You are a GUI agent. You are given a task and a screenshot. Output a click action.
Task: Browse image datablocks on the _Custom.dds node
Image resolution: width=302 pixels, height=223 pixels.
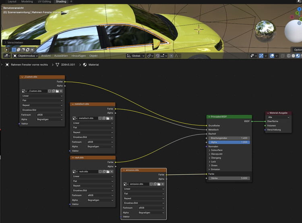(x=25, y=91)
